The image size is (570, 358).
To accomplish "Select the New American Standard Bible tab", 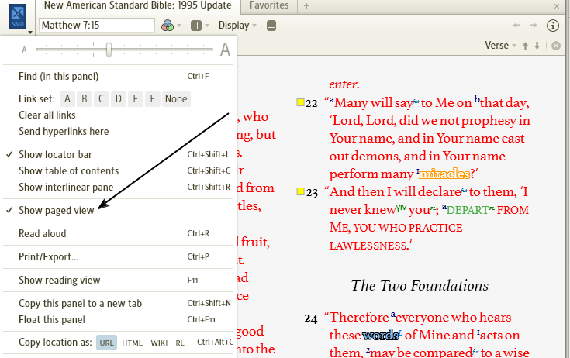I will (137, 5).
